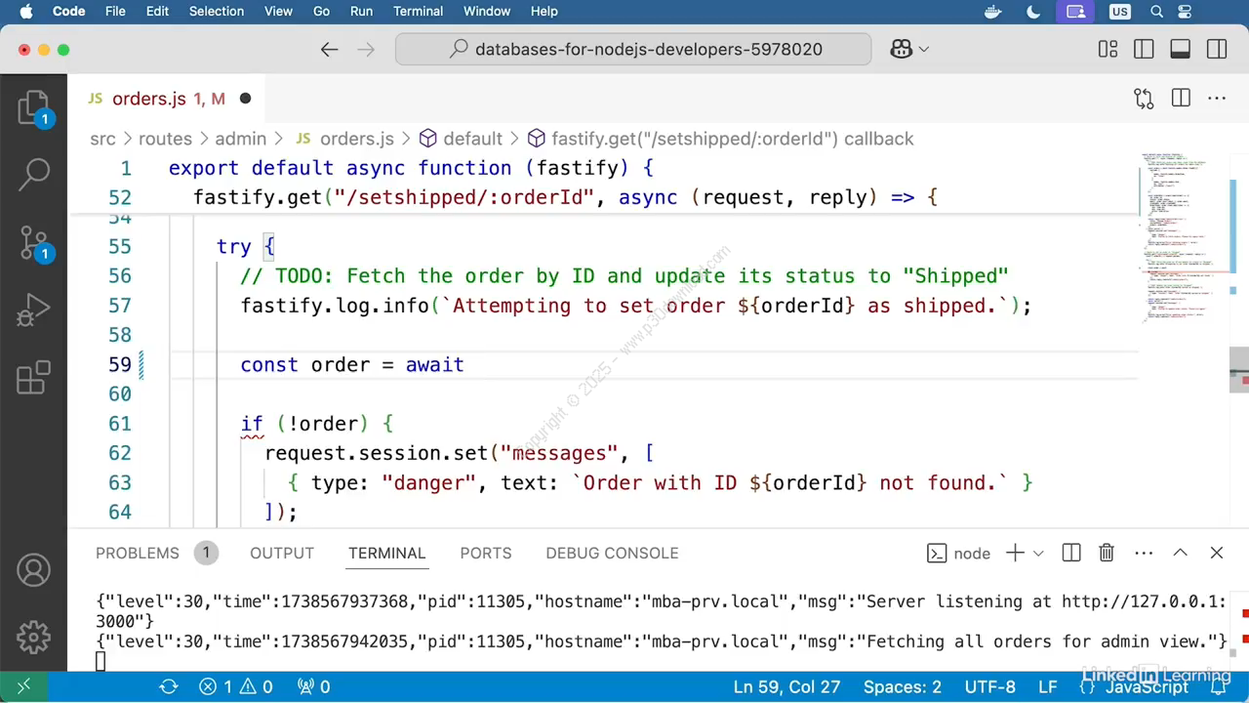The height and width of the screenshot is (703, 1249).
Task: Open the Source Control view
Action: [x=33, y=242]
